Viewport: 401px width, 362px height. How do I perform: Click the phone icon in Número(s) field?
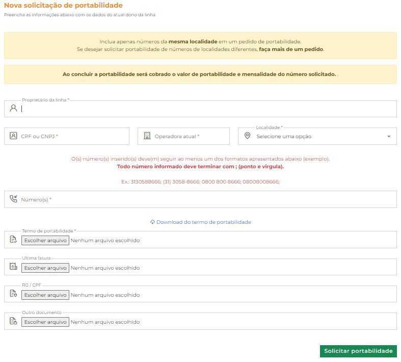click(x=13, y=199)
